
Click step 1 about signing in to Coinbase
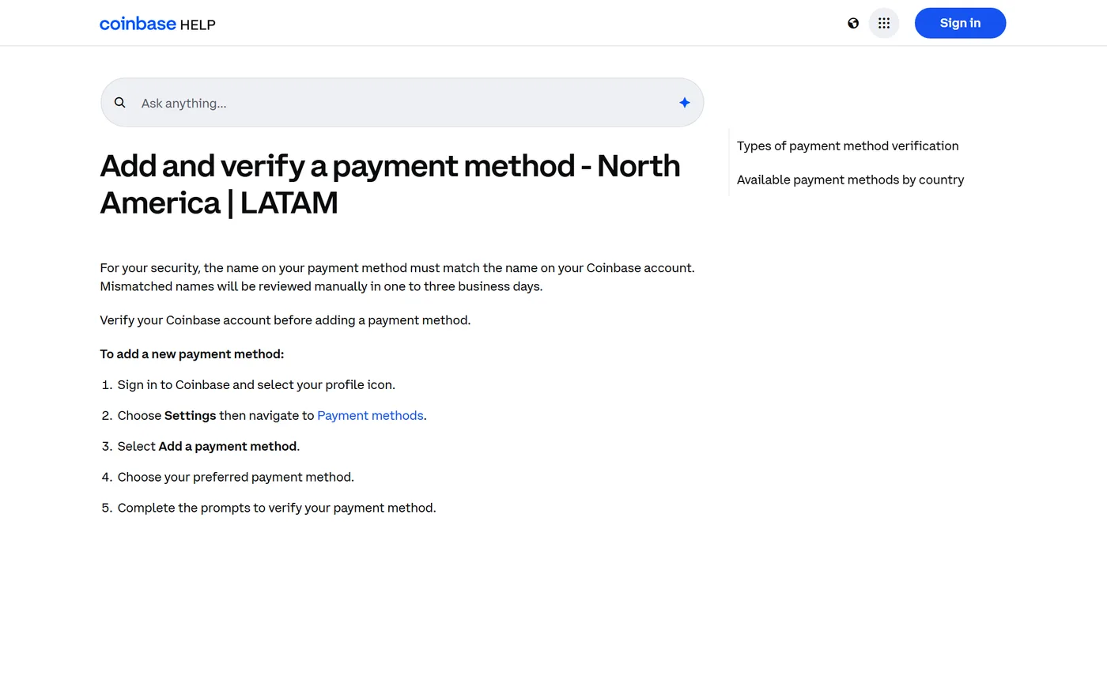256,385
